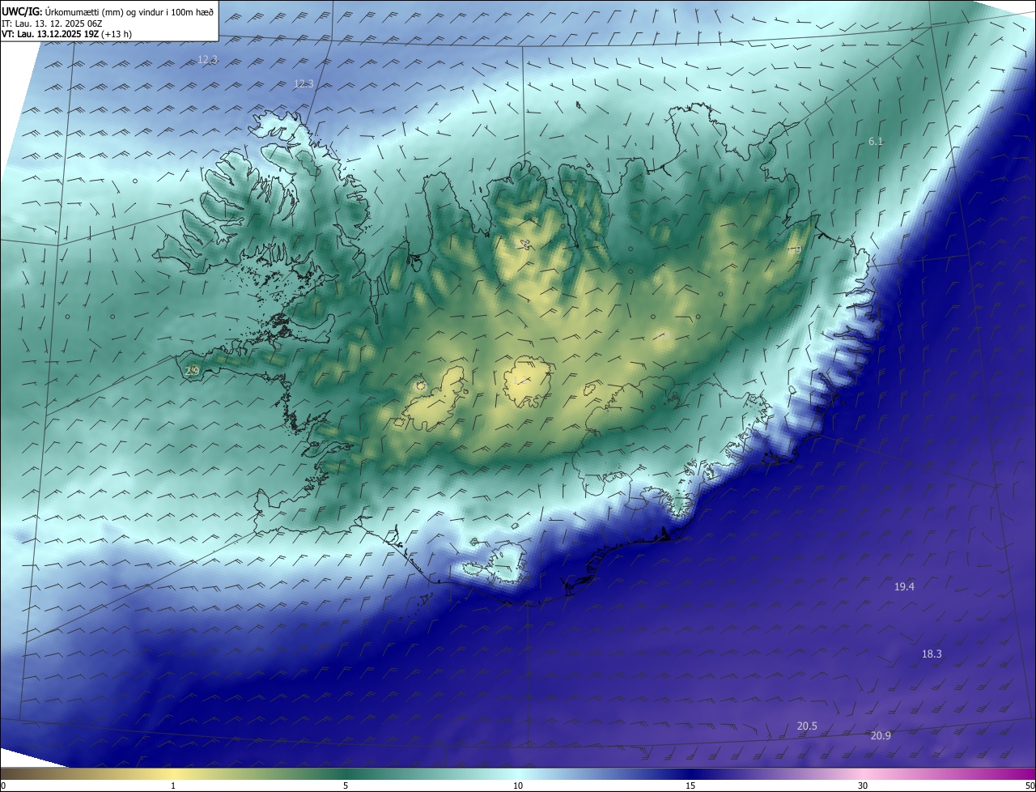
Task: Click the map value label "20.5"
Action: pos(807,726)
